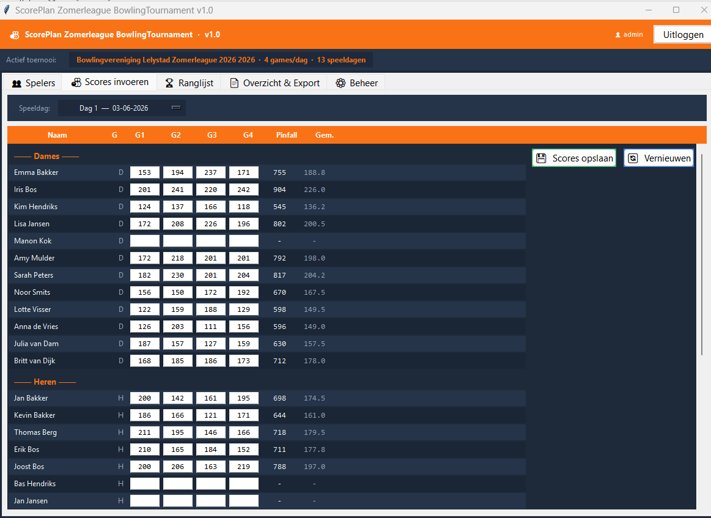Refresh list with Vernieuwen button
The height and width of the screenshot is (518, 711).
click(x=658, y=158)
